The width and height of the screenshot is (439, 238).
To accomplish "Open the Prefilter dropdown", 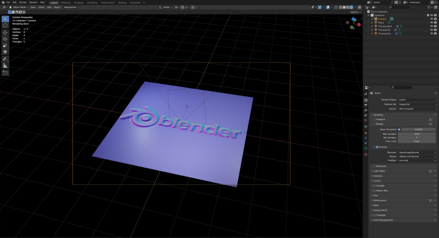I will [417, 160].
